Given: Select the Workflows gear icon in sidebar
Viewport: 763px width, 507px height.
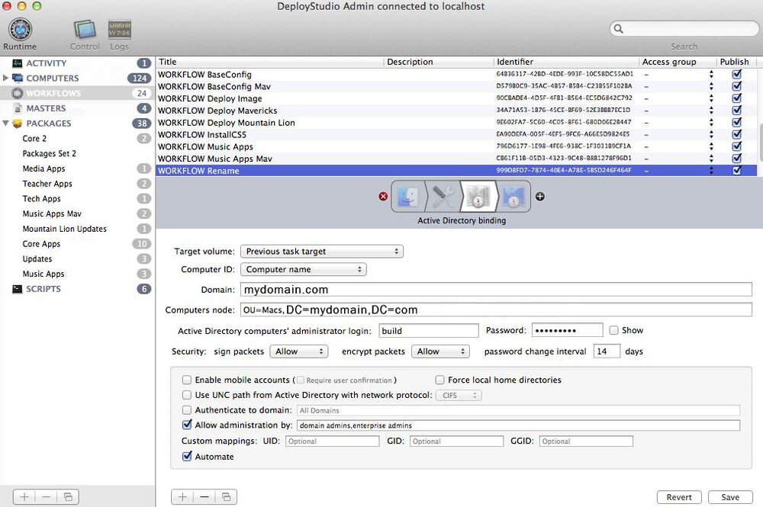Looking at the screenshot, I should click(x=18, y=93).
